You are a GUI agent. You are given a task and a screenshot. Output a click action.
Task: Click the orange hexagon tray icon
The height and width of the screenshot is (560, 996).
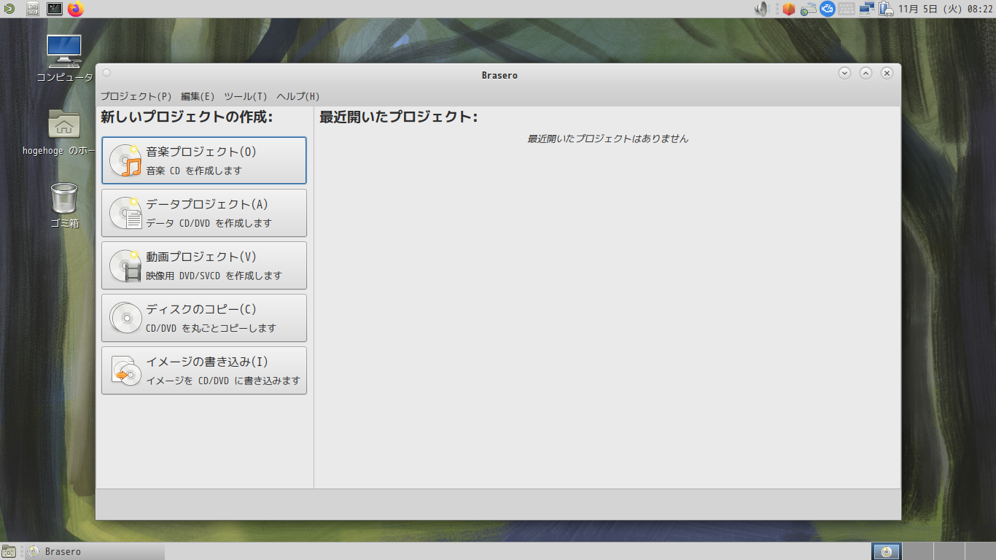coord(788,9)
